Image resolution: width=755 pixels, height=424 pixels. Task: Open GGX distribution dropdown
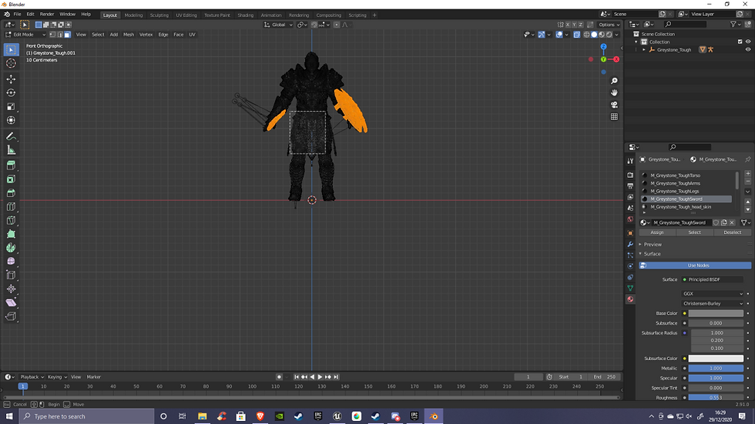click(x=713, y=294)
